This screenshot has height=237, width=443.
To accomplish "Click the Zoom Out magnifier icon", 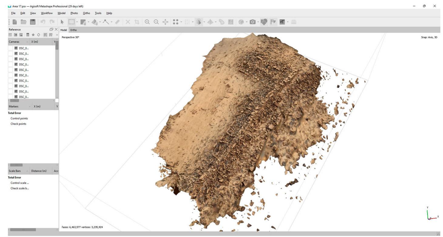I will point(156,22).
